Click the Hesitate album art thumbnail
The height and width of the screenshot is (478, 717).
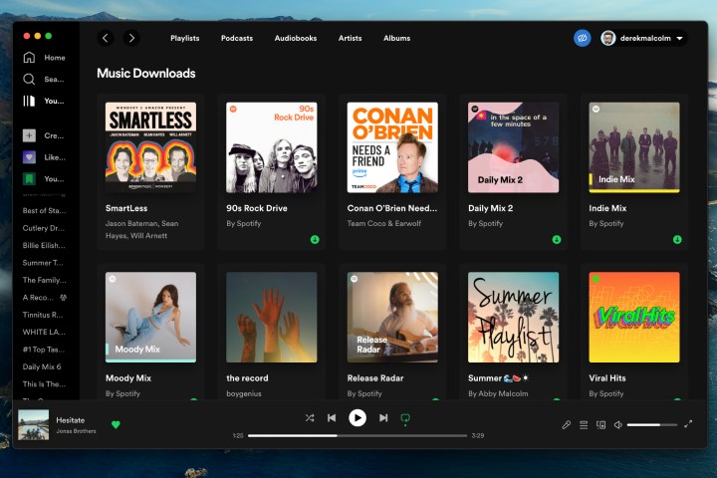tap(34, 425)
